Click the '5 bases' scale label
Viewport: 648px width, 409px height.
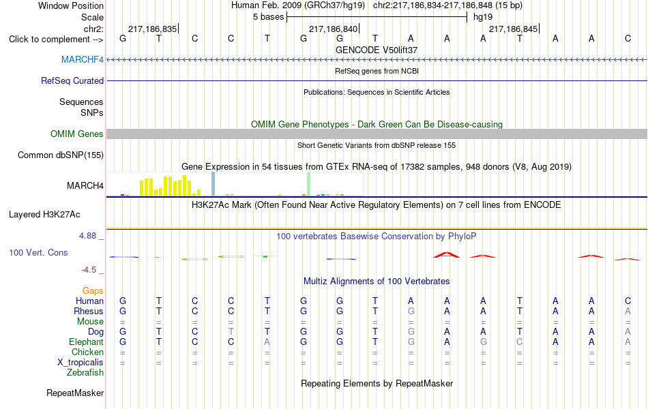click(x=269, y=17)
